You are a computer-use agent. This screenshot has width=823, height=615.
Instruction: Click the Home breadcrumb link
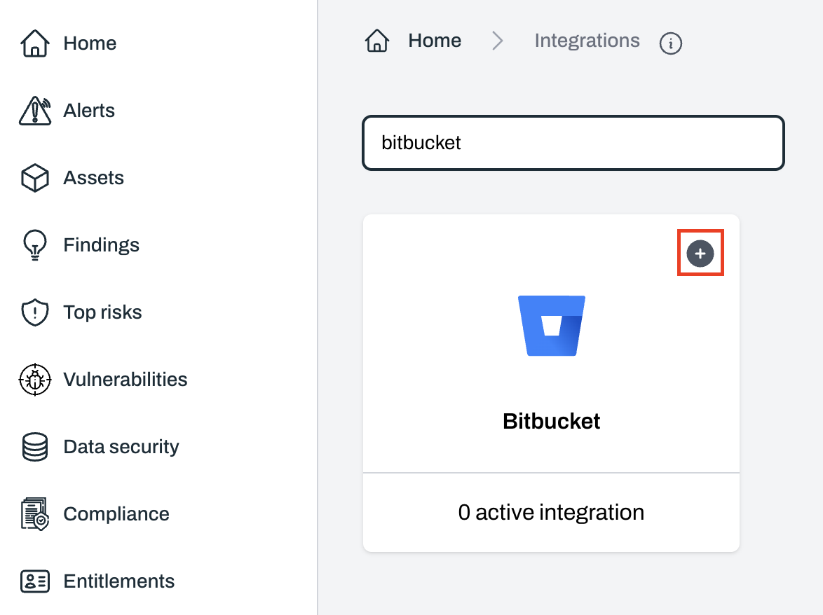pyautogui.click(x=435, y=41)
